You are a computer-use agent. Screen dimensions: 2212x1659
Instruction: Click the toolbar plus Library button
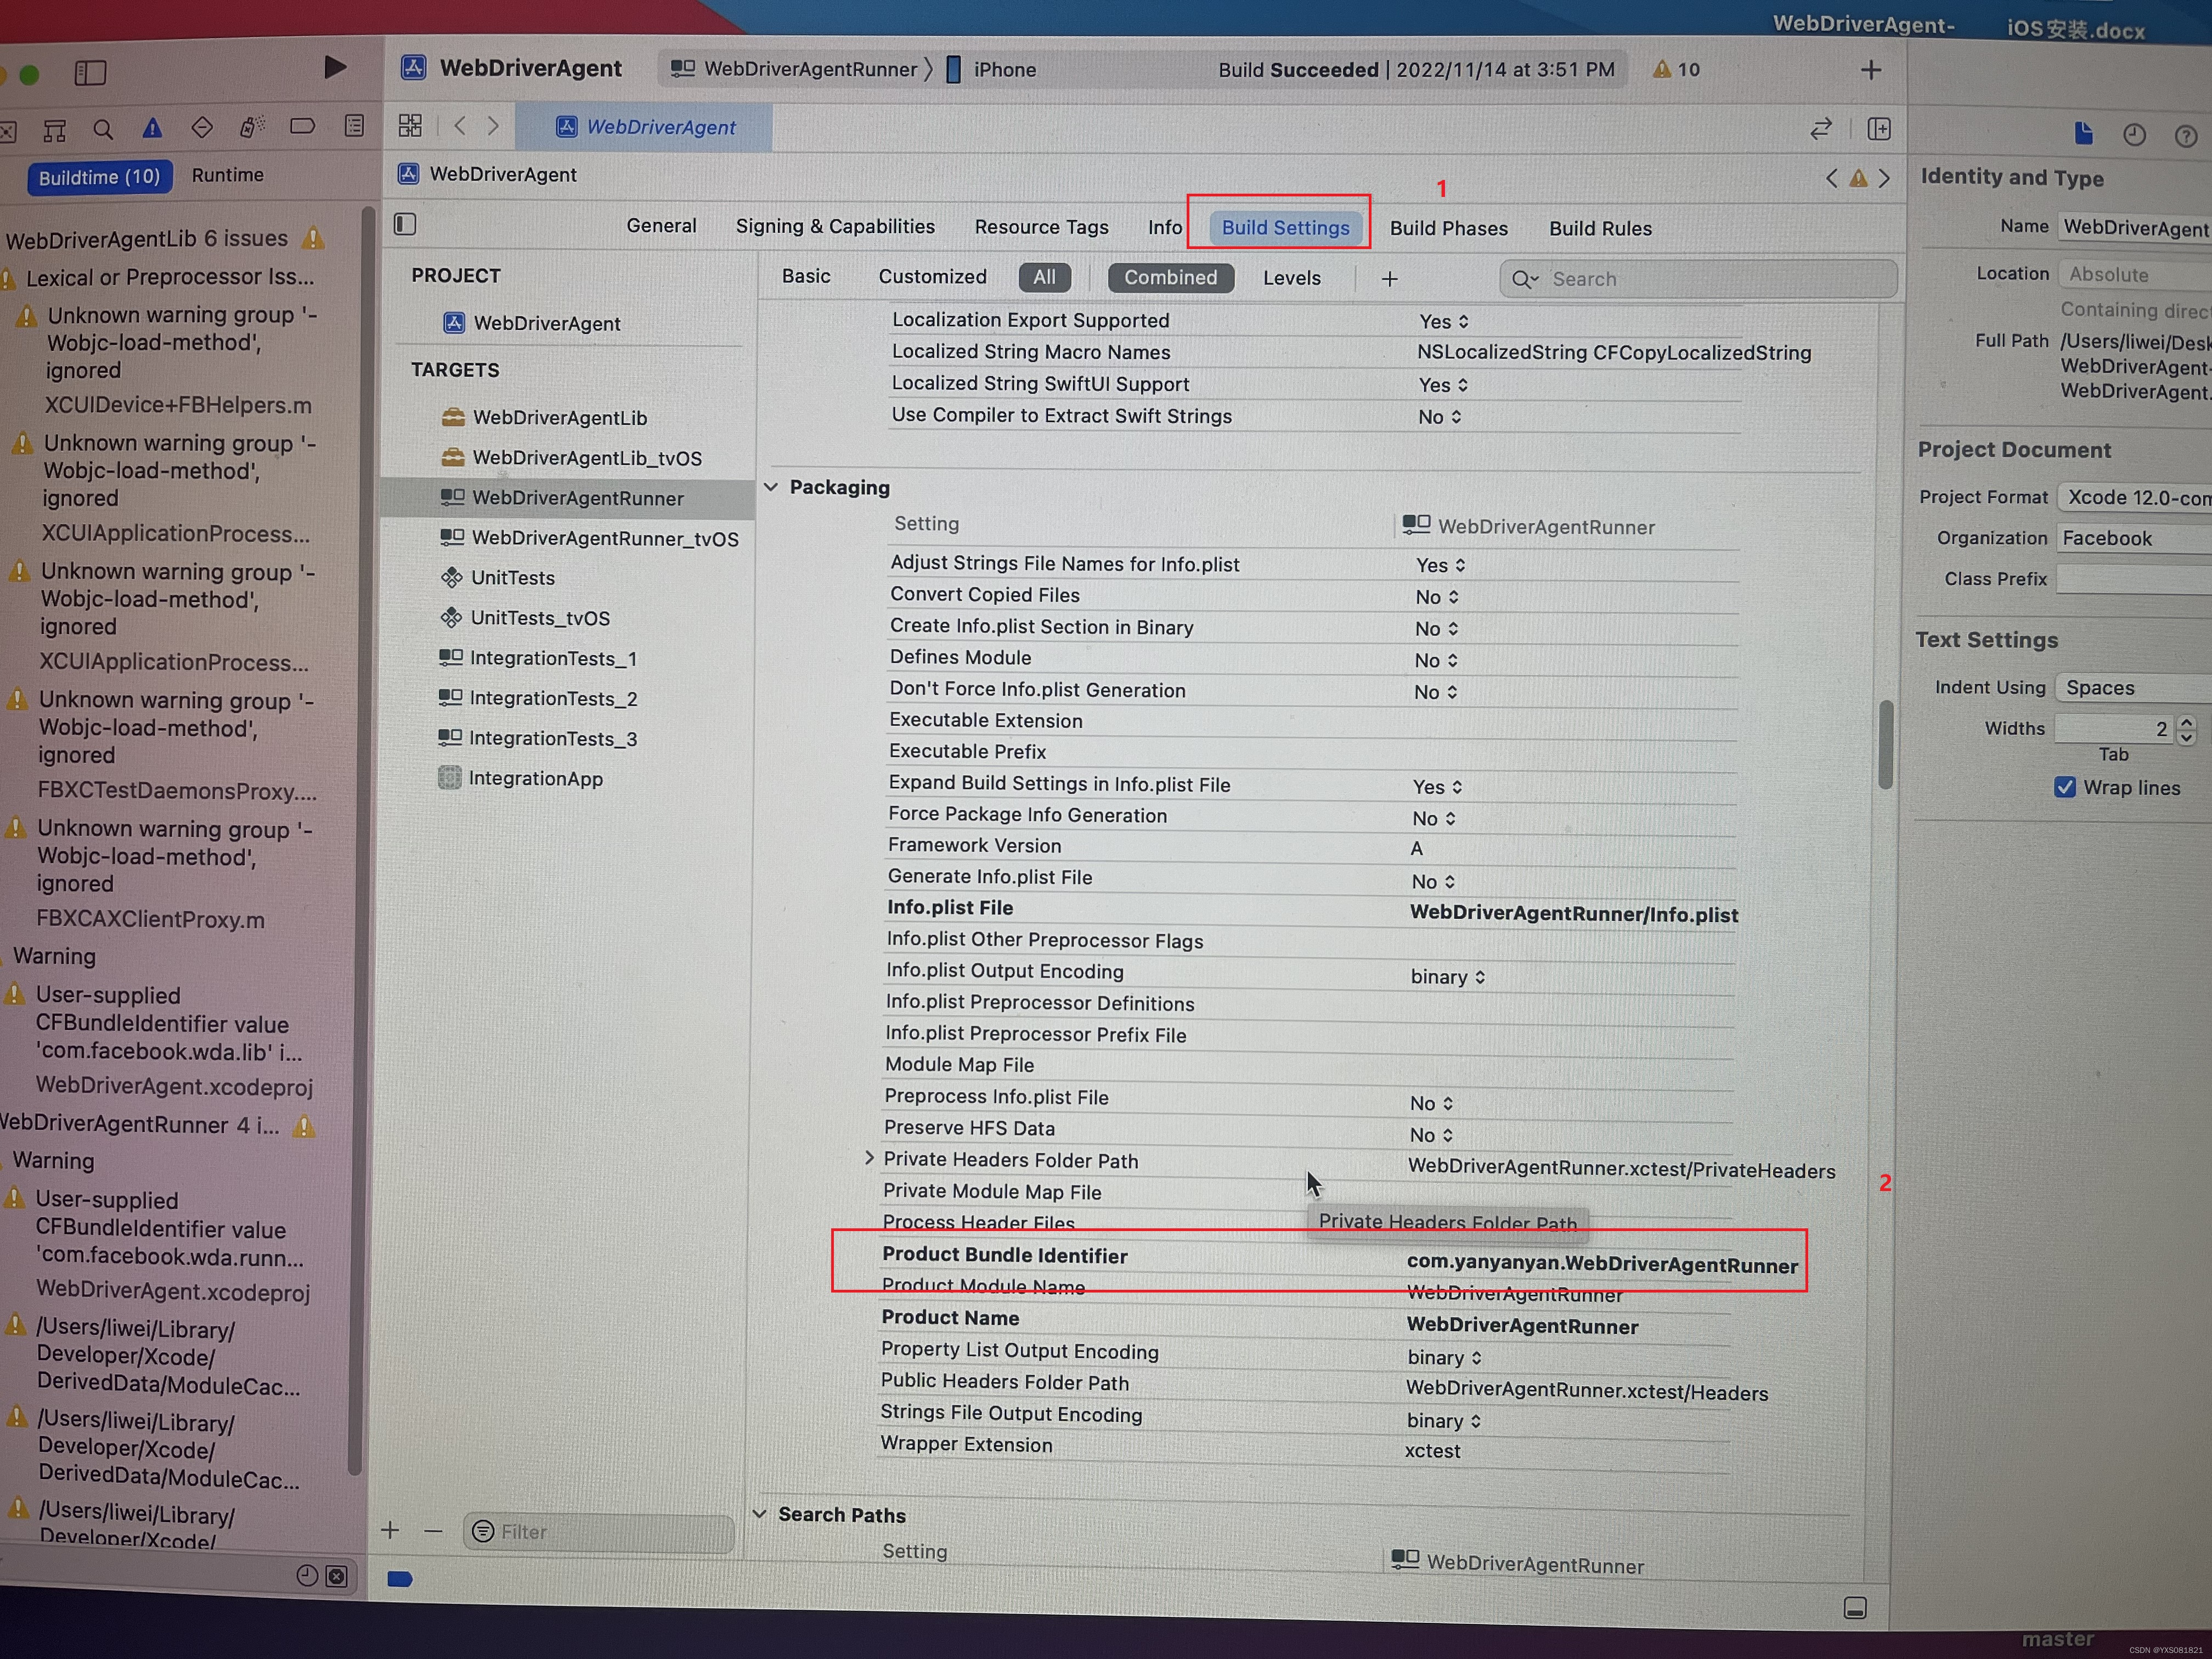[x=1871, y=70]
